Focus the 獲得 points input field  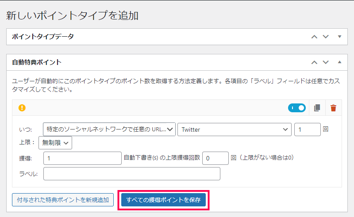(82, 158)
